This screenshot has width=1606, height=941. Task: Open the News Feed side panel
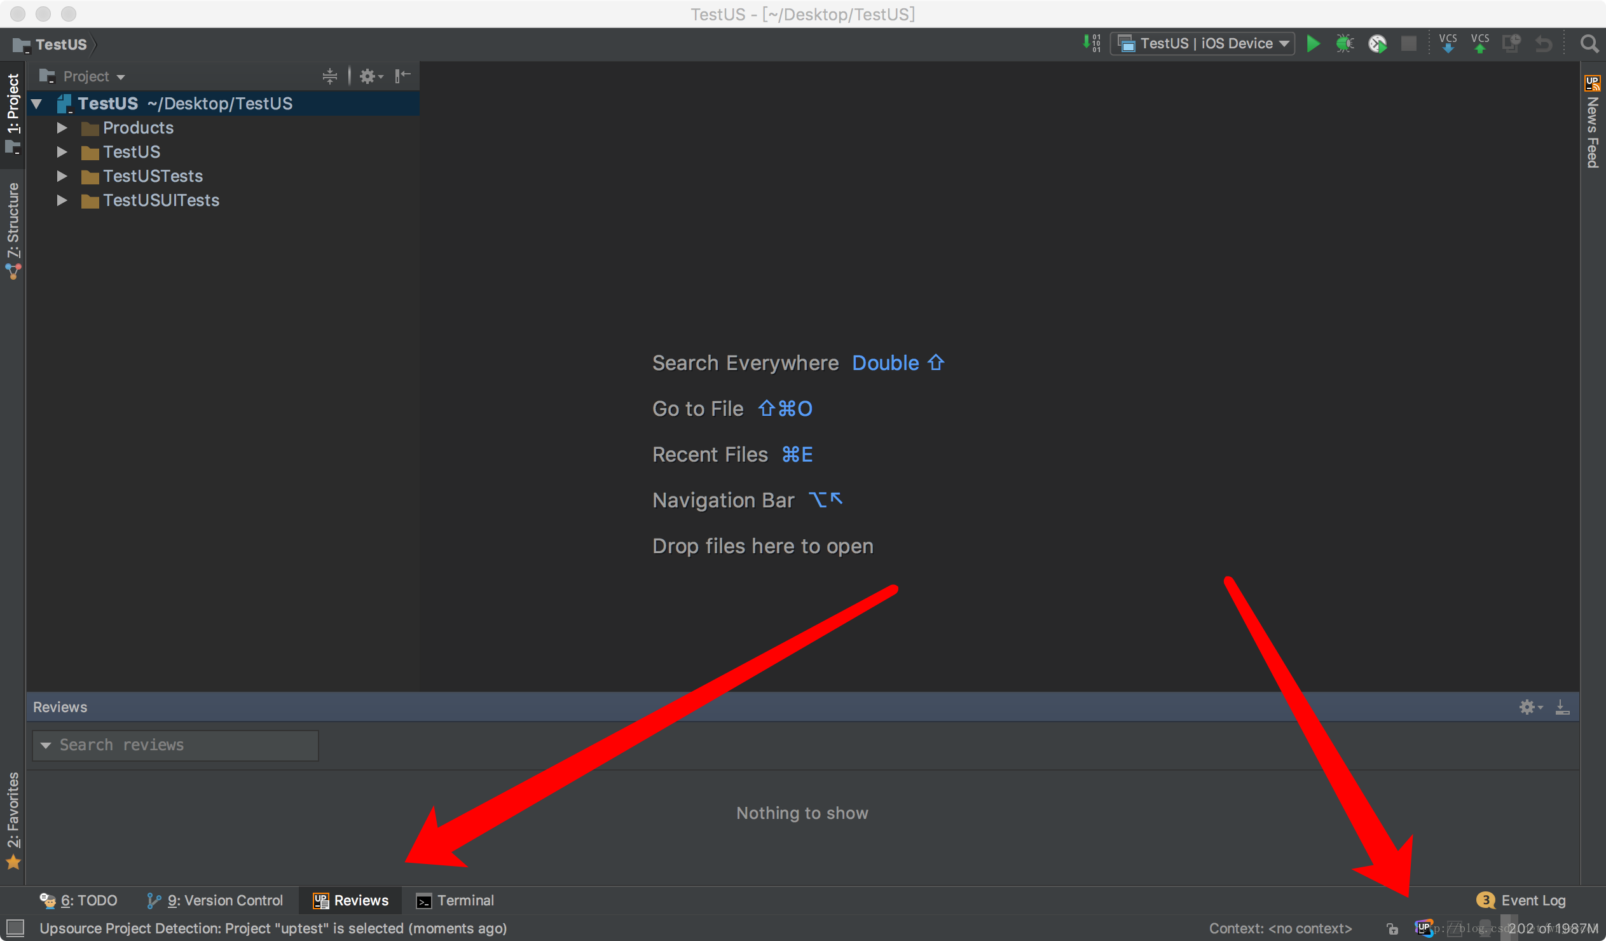click(1593, 122)
